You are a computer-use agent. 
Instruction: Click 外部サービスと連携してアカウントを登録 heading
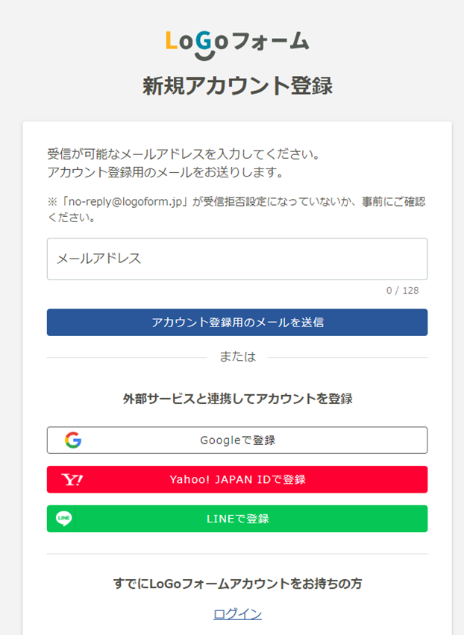point(237,399)
